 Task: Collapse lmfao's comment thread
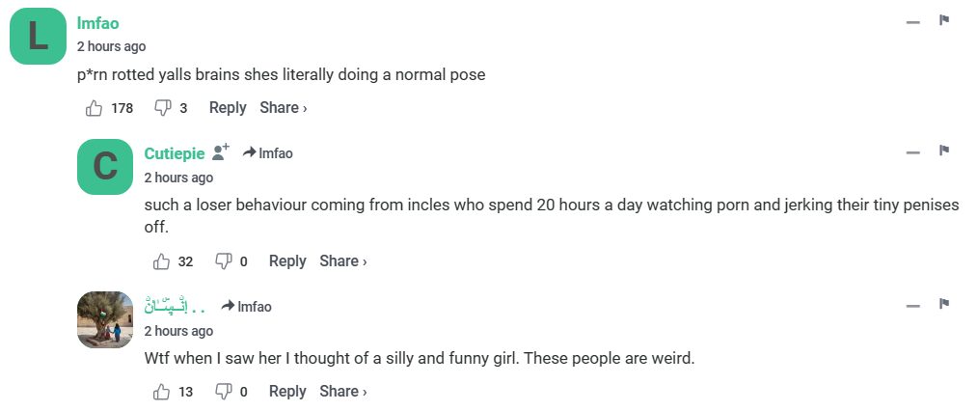[x=912, y=21]
